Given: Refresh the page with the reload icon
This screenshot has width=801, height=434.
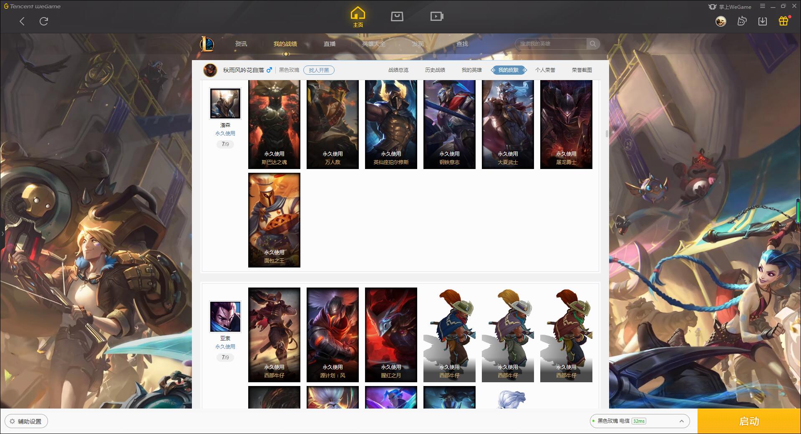Looking at the screenshot, I should tap(44, 21).
